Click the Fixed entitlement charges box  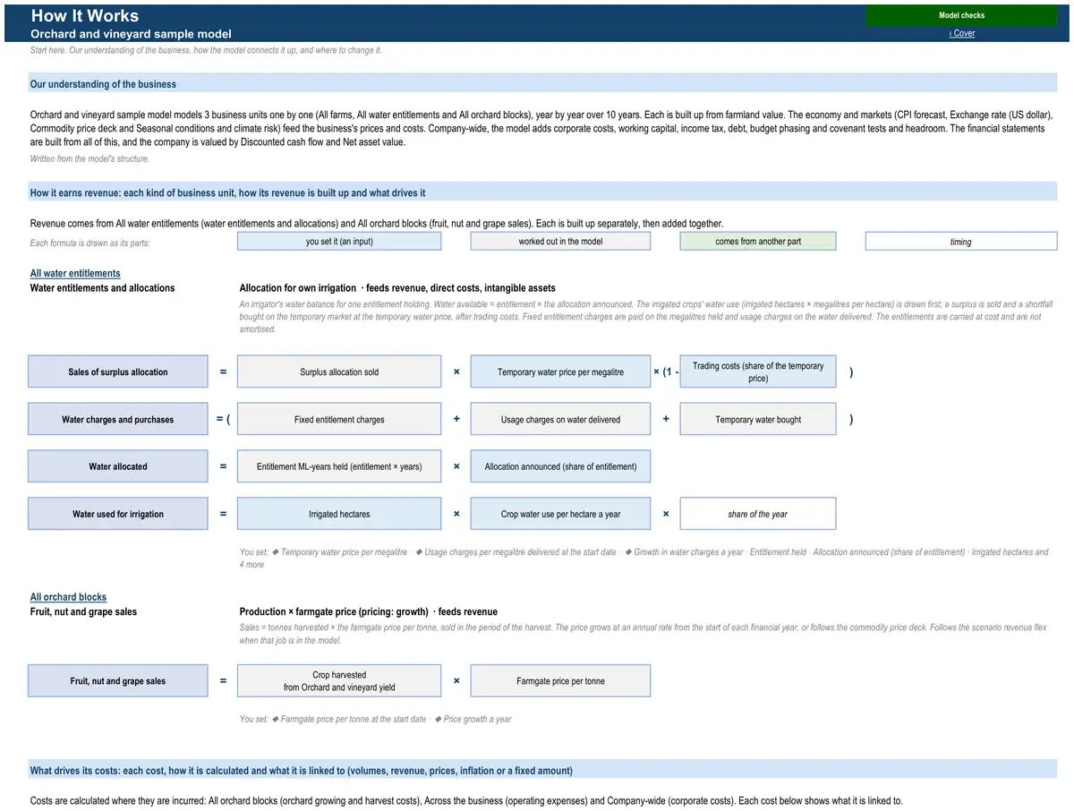click(x=339, y=419)
